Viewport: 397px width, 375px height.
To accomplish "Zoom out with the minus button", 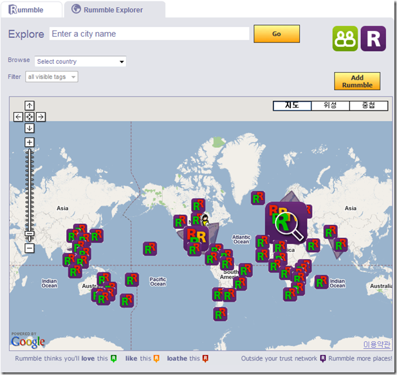I will (x=30, y=248).
